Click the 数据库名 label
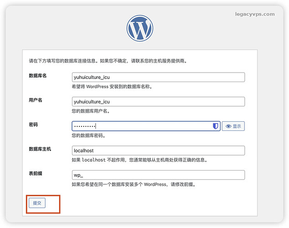 pos(37,76)
